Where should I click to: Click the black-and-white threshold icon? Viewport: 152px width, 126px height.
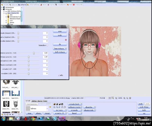(60, 104)
